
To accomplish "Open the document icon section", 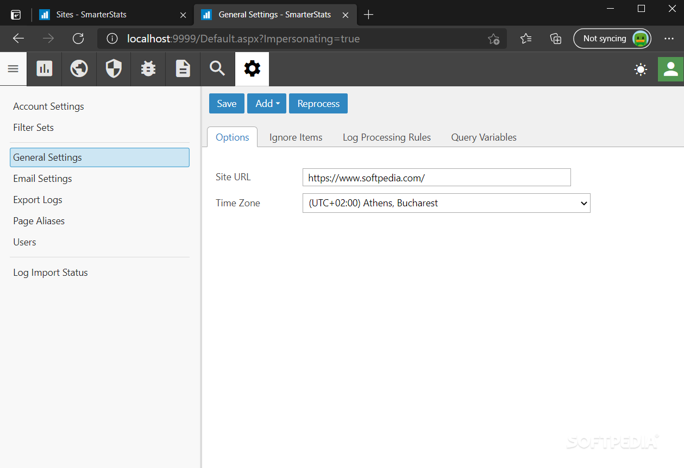I will pos(183,69).
